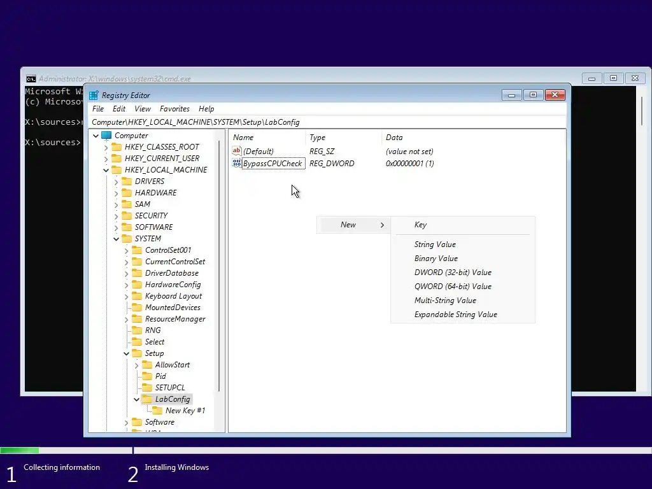Image resolution: width=652 pixels, height=489 pixels.
Task: Choose DWORD (32-bit) Value
Action: tap(463, 273)
